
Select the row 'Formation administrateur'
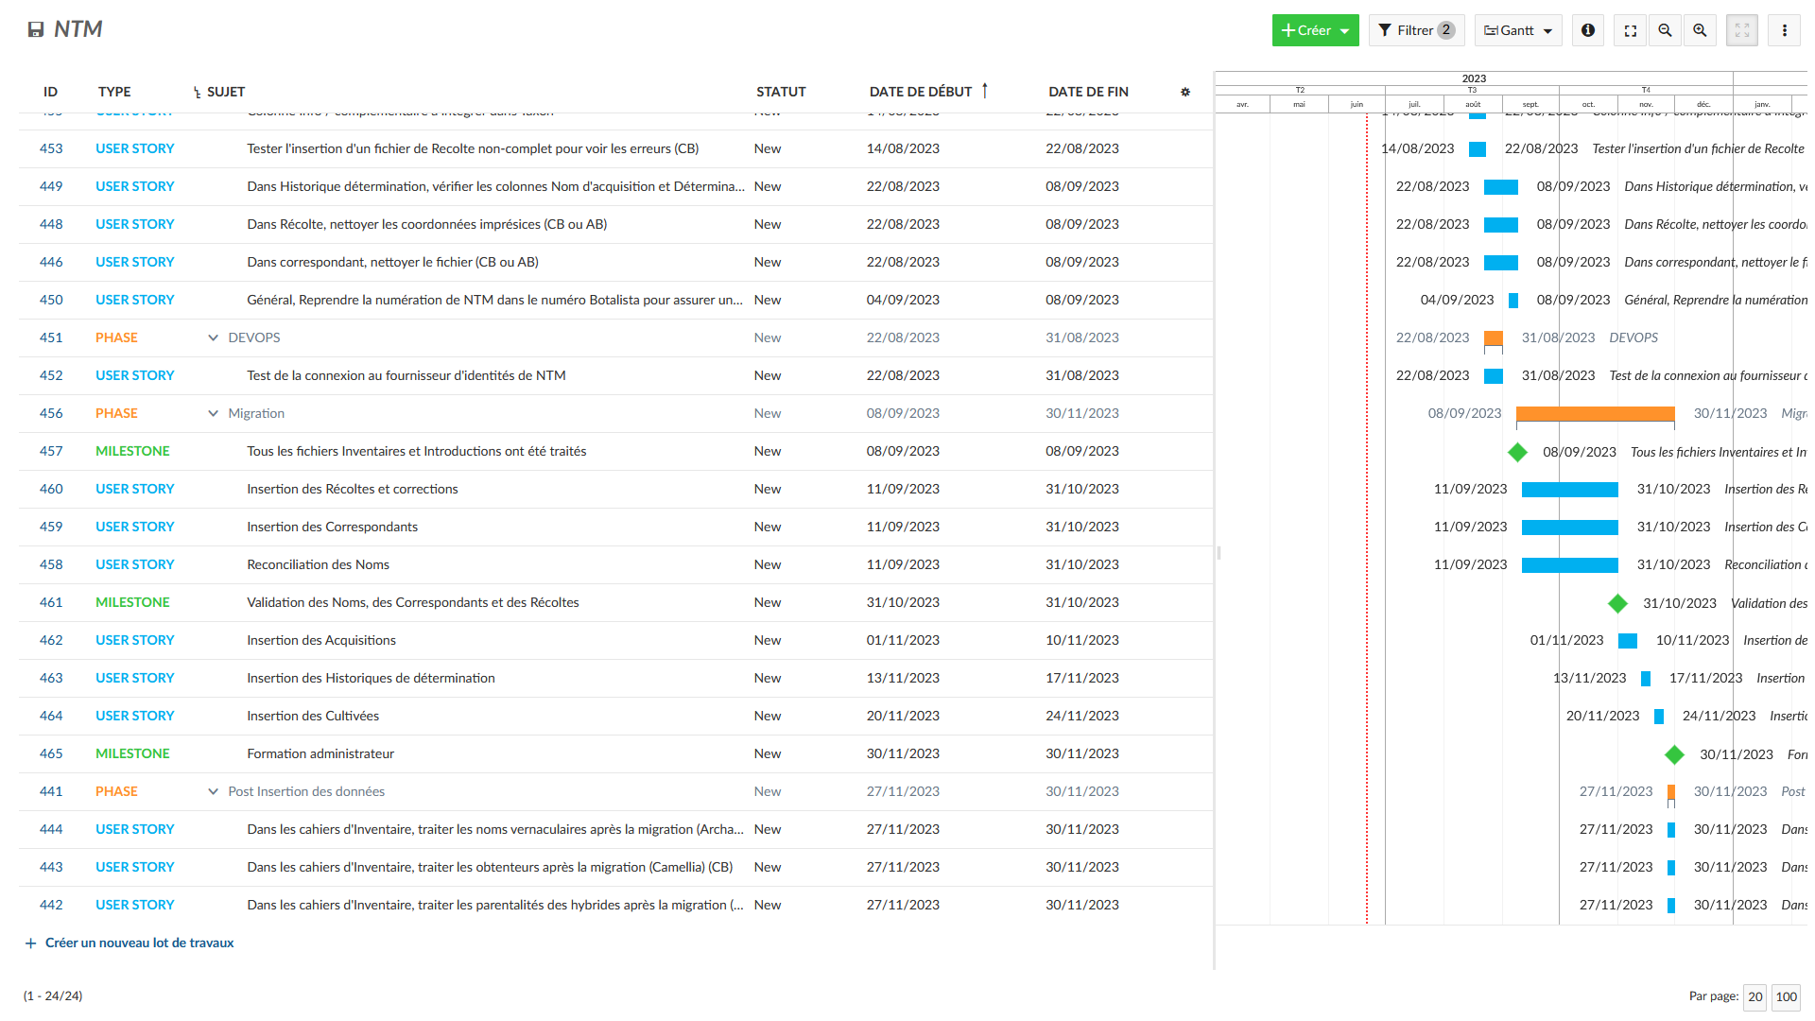tap(615, 753)
